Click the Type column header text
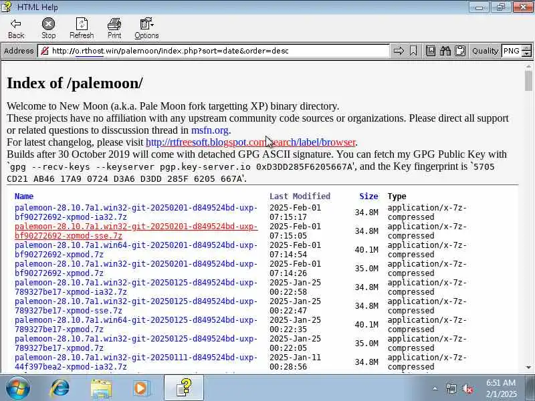 [x=397, y=196]
